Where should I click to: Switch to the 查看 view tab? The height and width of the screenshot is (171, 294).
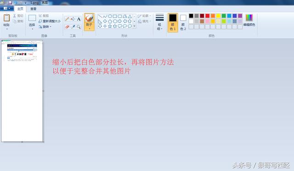pyautogui.click(x=34, y=9)
